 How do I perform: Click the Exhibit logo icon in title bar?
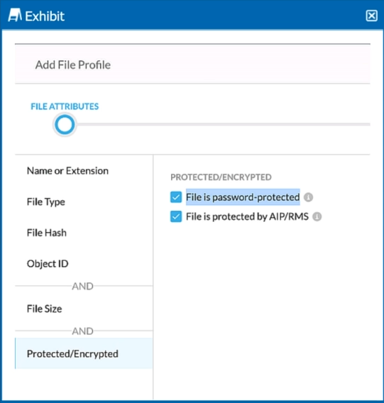[15, 15]
